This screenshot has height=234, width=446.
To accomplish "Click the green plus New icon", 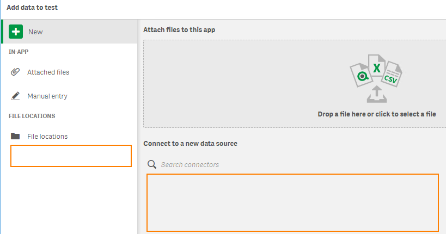I will pos(16,32).
